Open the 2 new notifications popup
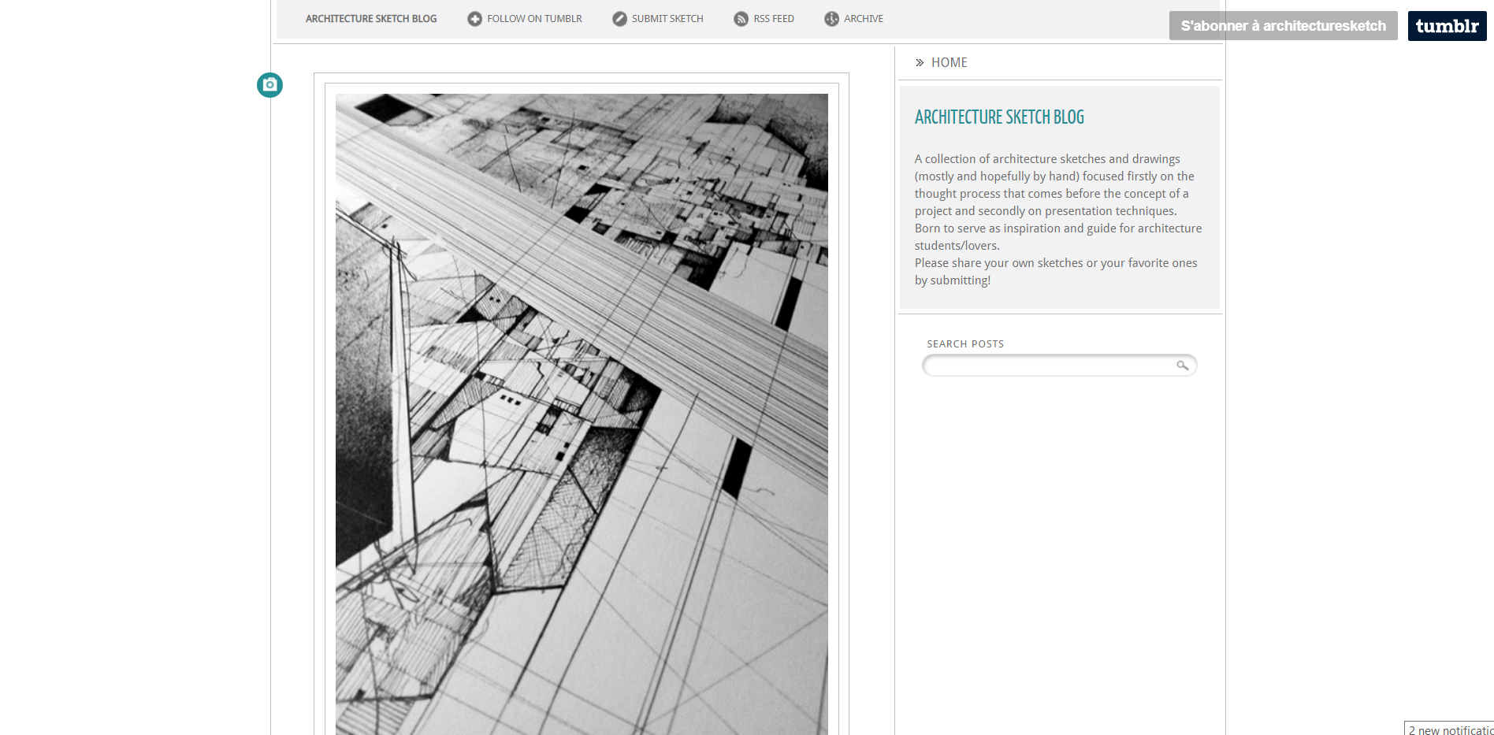The image size is (1494, 735). coord(1450,729)
